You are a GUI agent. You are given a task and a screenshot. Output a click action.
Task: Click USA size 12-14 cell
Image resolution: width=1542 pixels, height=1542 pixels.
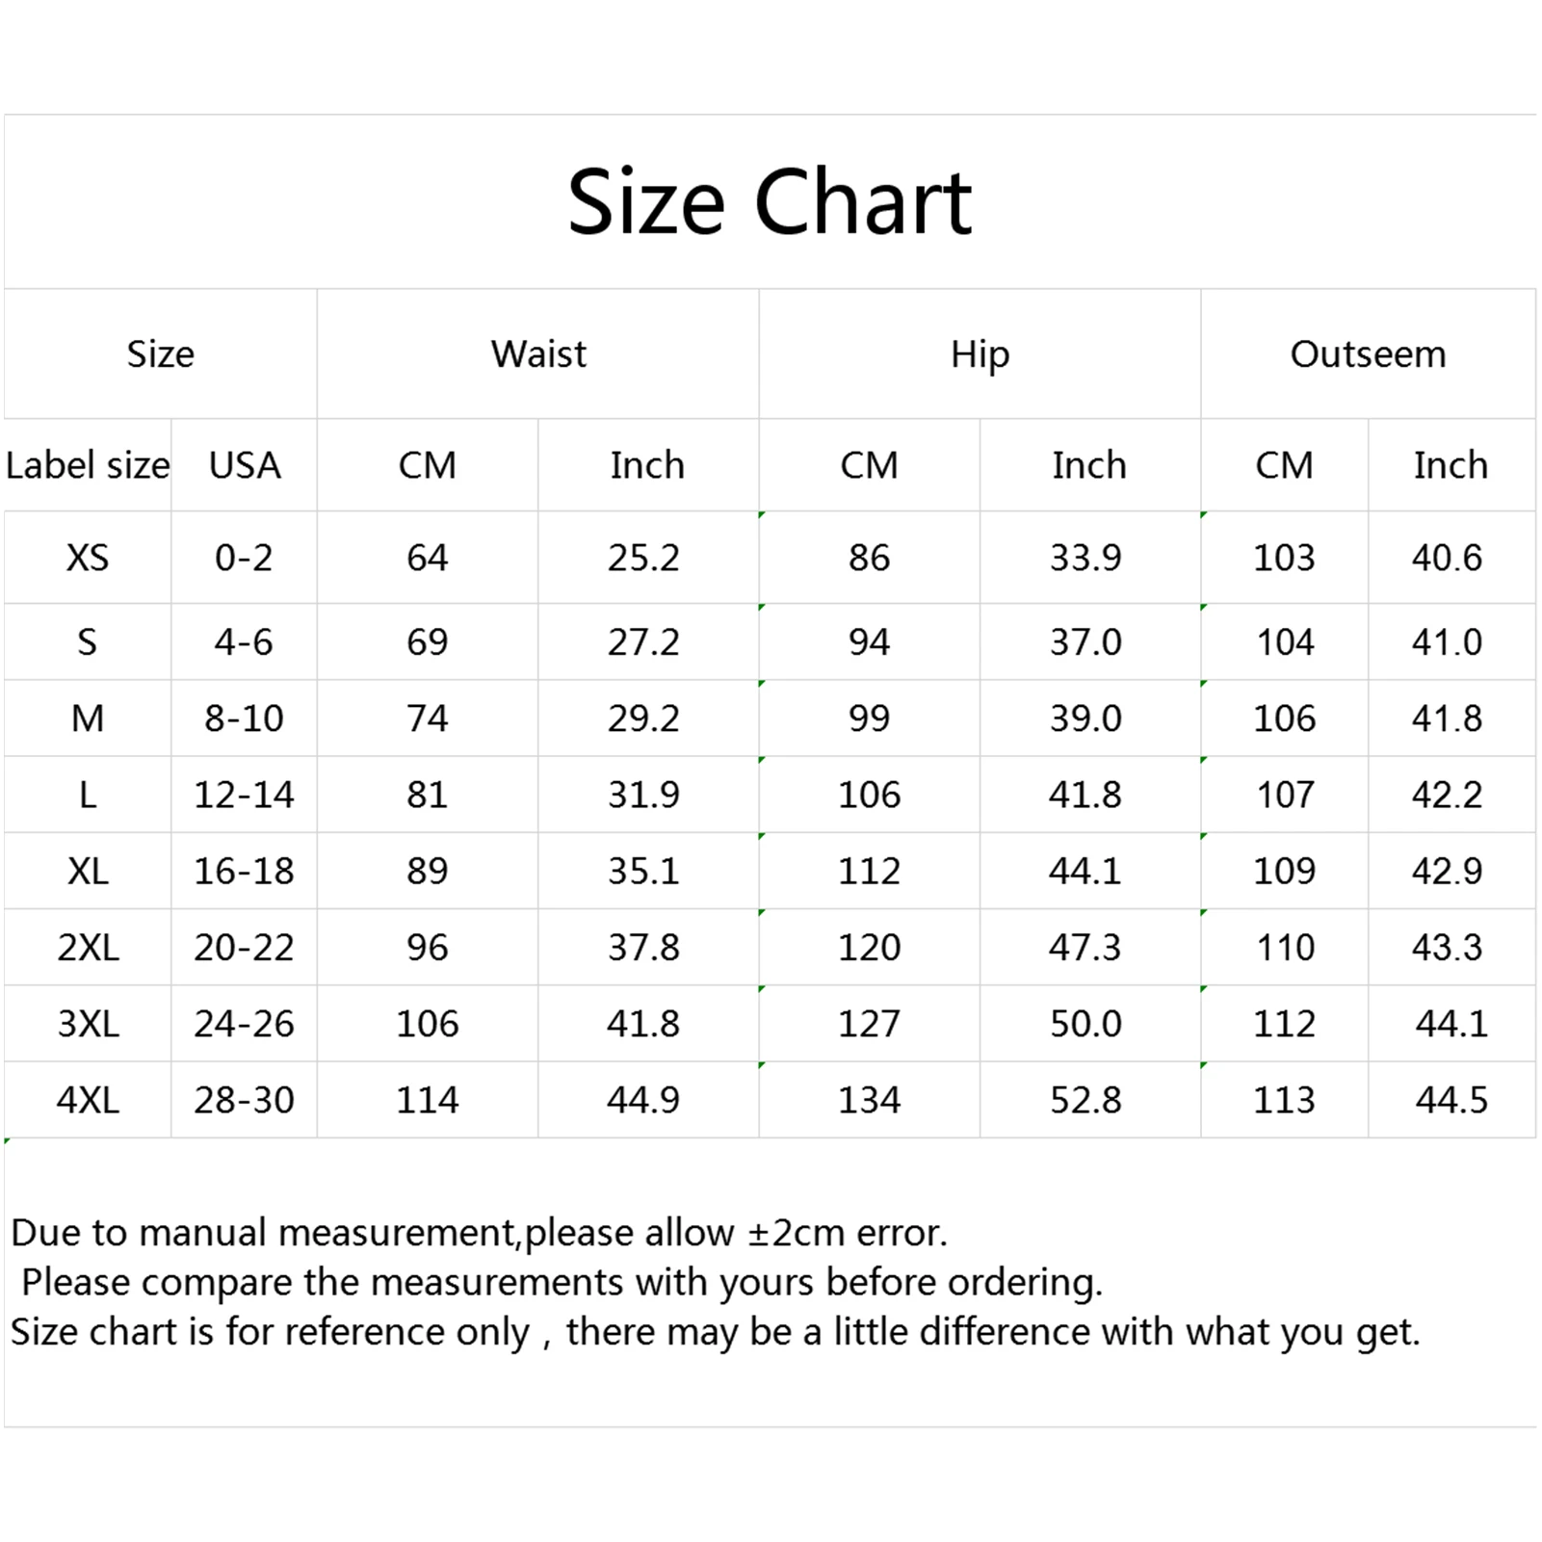click(x=245, y=795)
